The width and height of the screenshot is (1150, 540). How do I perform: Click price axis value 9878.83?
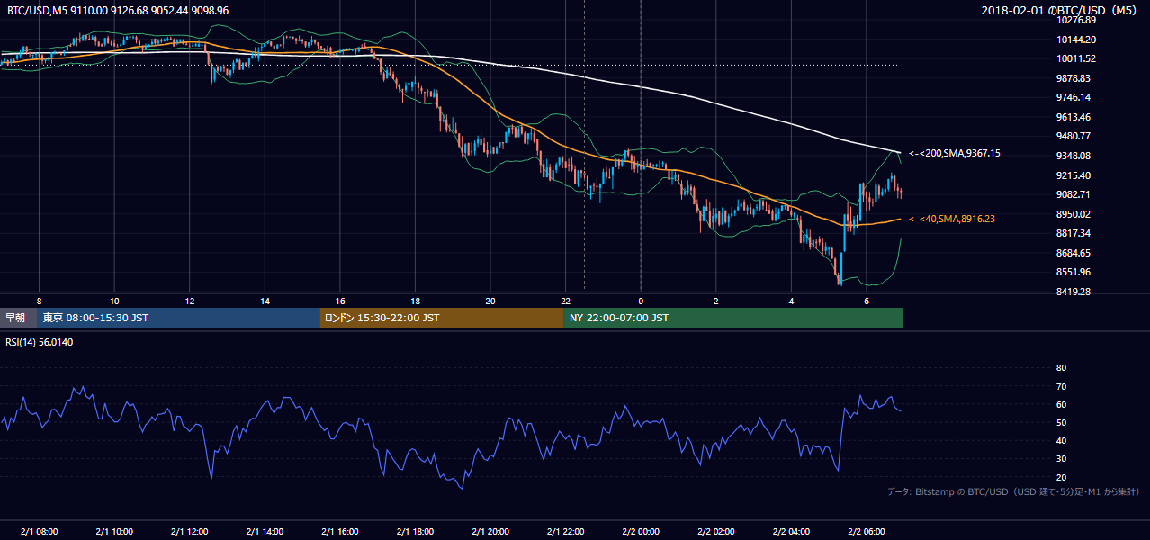click(1074, 78)
